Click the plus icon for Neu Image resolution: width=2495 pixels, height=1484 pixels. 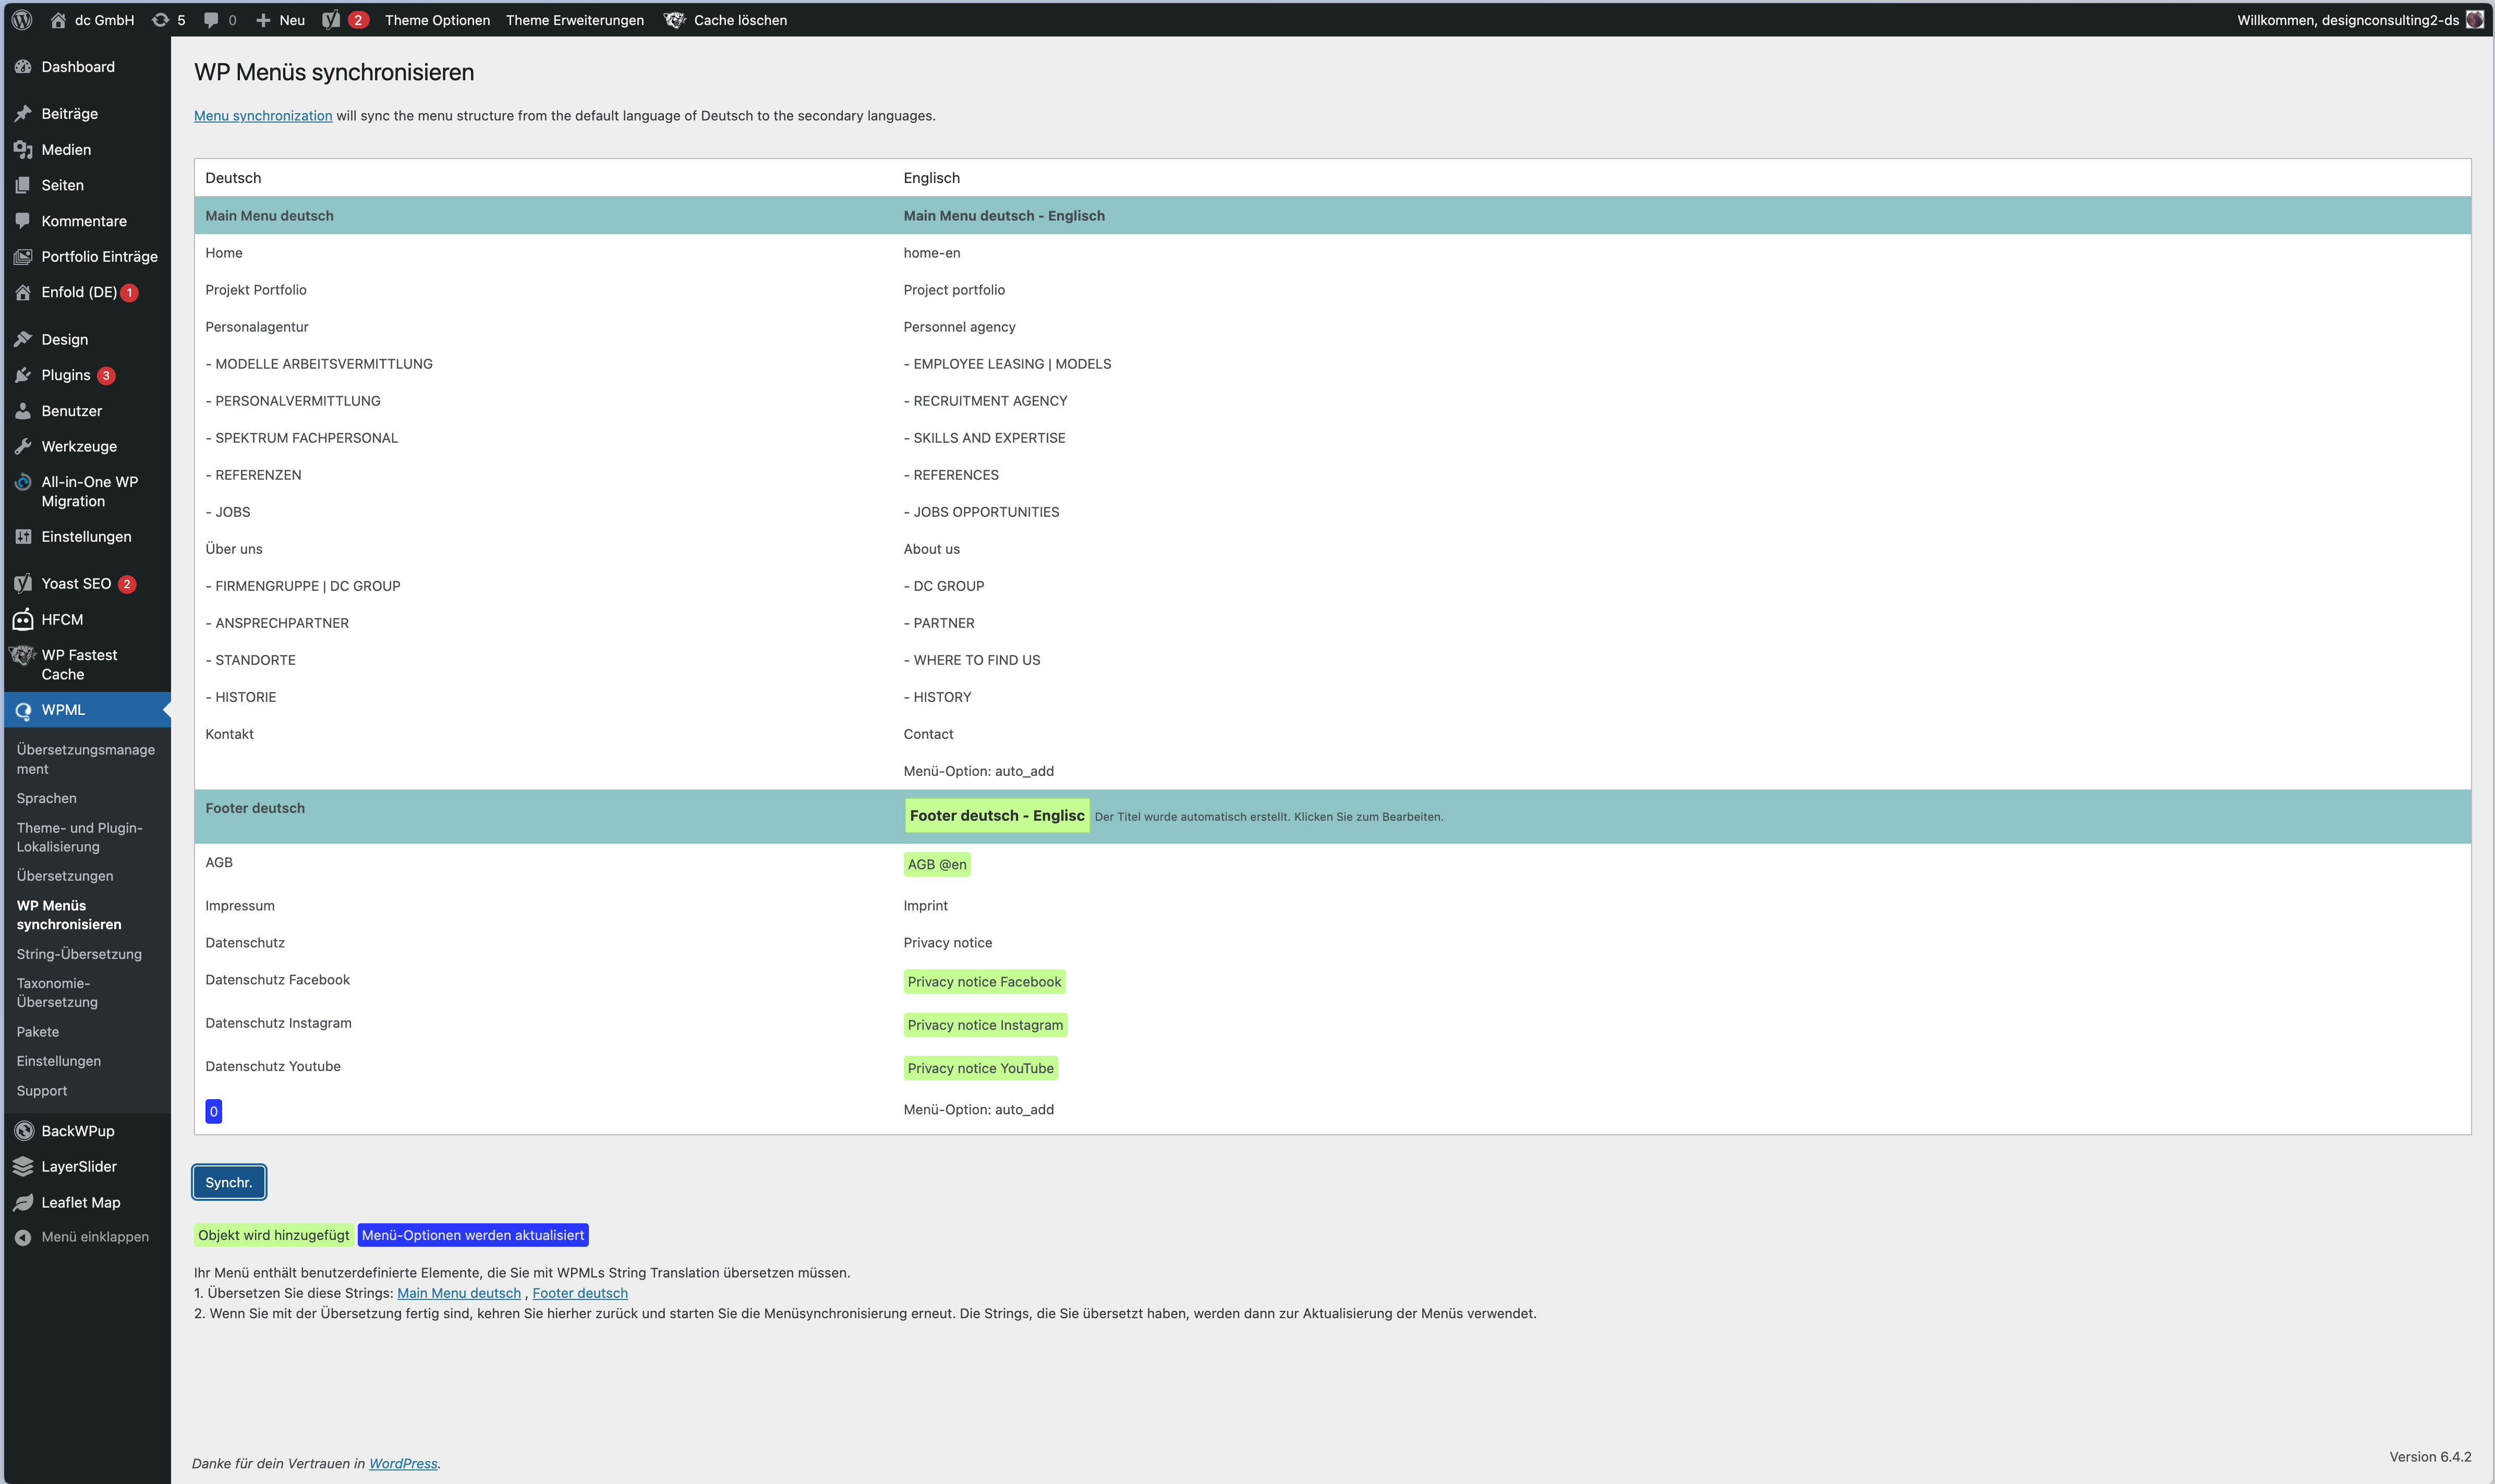point(263,20)
